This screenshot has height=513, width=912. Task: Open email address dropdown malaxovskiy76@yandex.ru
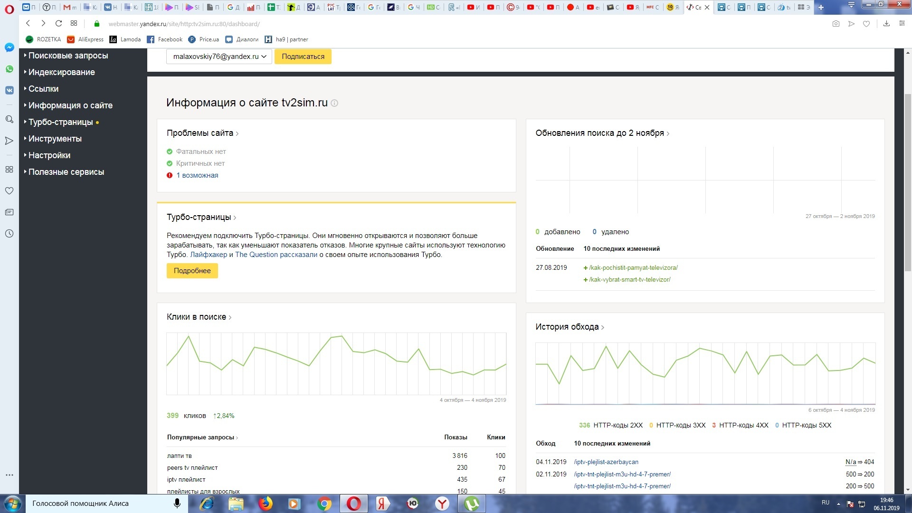tap(219, 57)
